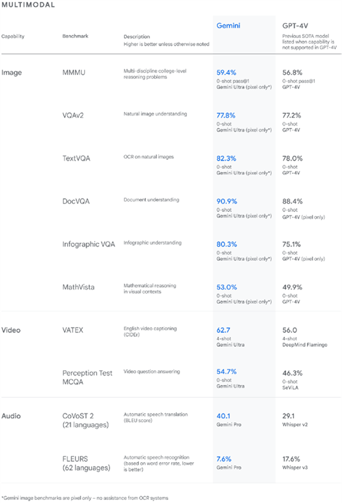Click the MULTIMODAL section heading
The image size is (342, 503).
pos(28,5)
